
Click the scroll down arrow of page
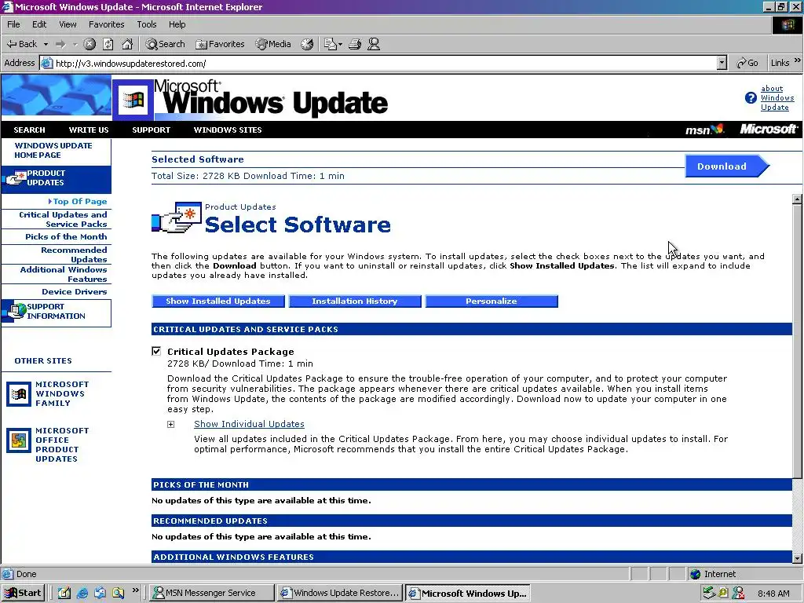point(797,558)
